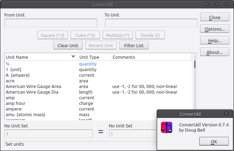
Task: Click the Filter List button
Action: pos(134,45)
